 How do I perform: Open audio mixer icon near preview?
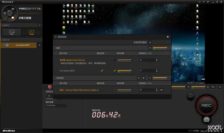[x=213, y=87]
